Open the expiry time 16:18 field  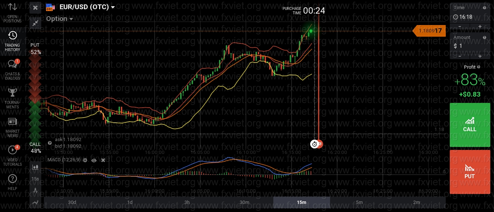coord(470,17)
